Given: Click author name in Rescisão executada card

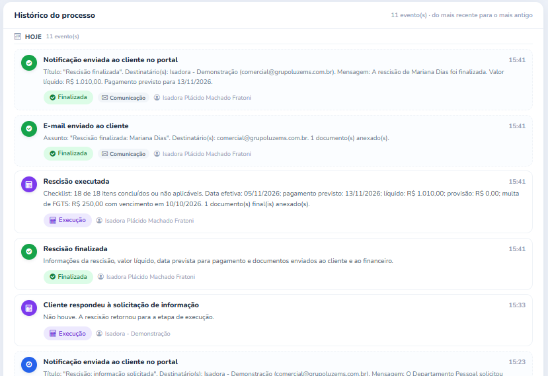Looking at the screenshot, I should pos(149,221).
